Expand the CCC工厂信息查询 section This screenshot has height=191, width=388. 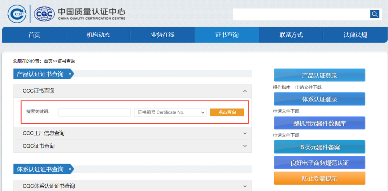pyautogui.click(x=245, y=133)
